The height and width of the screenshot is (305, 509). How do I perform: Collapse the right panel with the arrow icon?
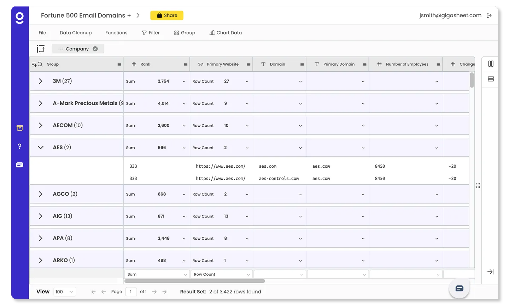coord(490,272)
